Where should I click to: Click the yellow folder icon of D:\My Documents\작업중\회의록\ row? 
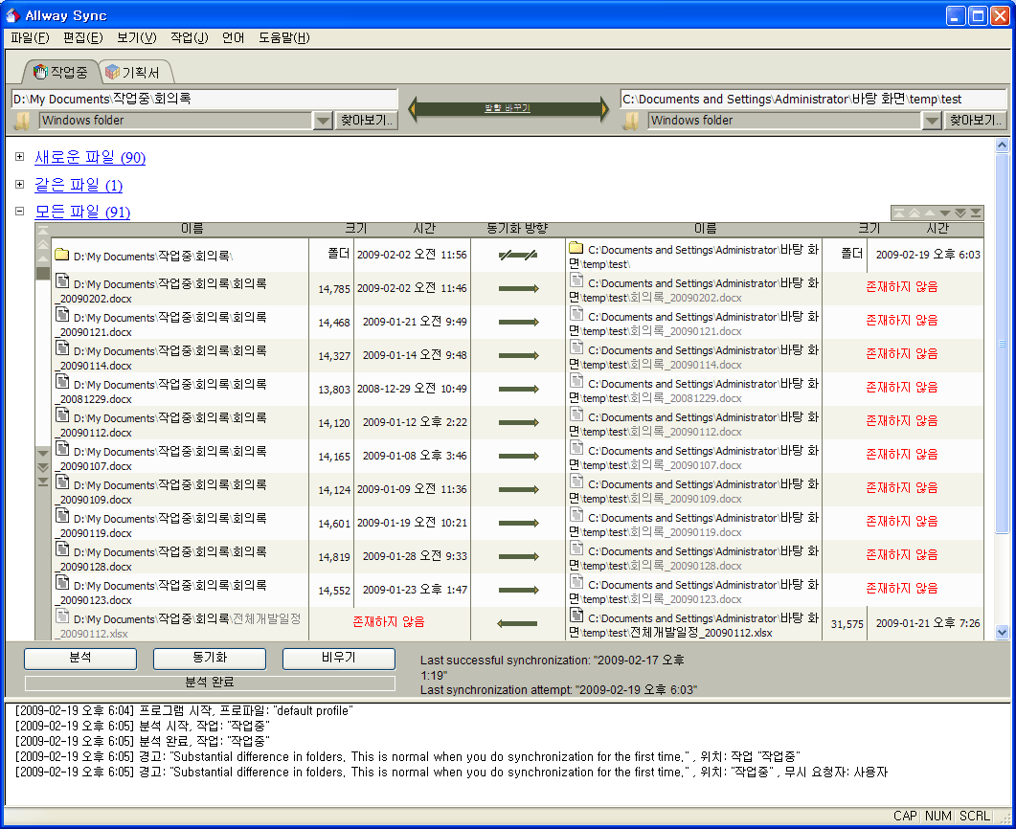[x=62, y=255]
